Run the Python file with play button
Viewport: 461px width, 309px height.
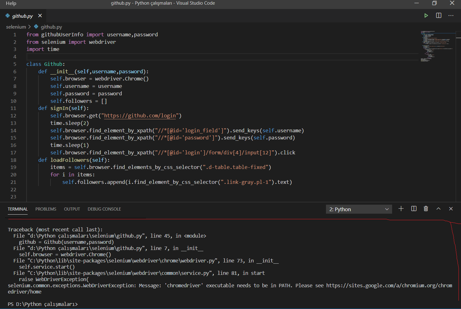(x=426, y=16)
